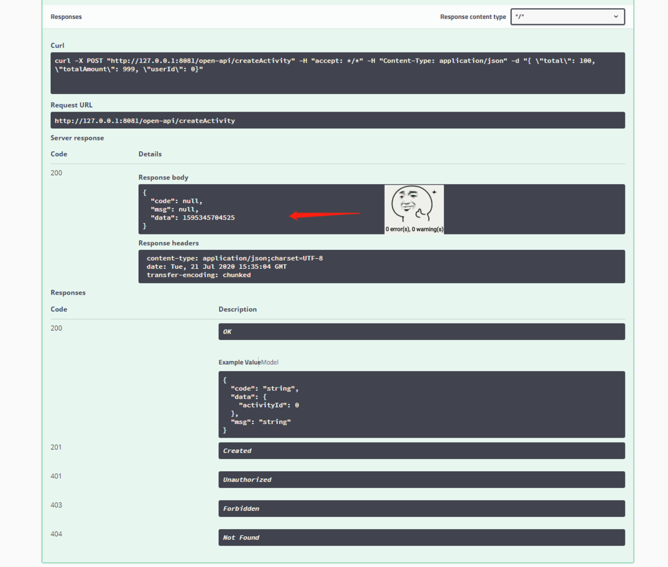Click the Response body JSON block

coord(382,209)
